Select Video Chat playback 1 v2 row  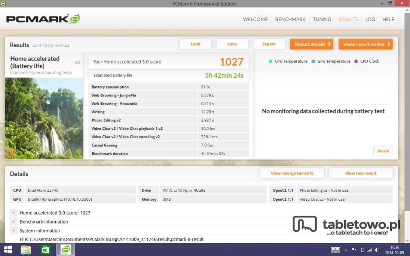pos(169,129)
